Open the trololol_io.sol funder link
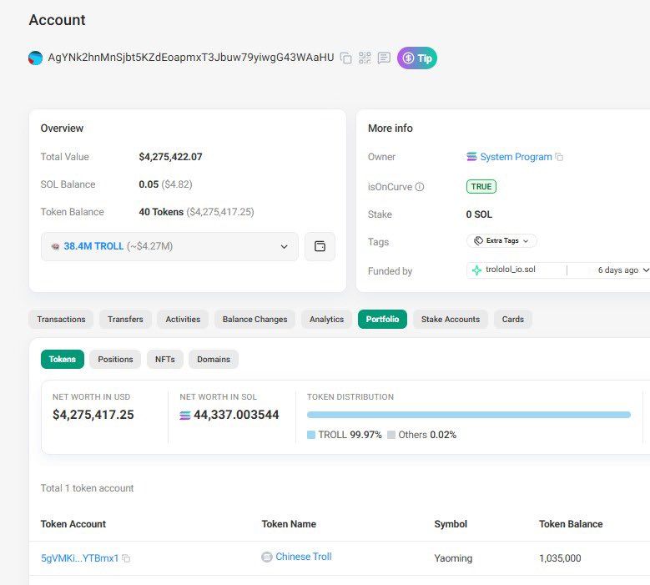This screenshot has width=650, height=585. pyautogui.click(x=511, y=270)
